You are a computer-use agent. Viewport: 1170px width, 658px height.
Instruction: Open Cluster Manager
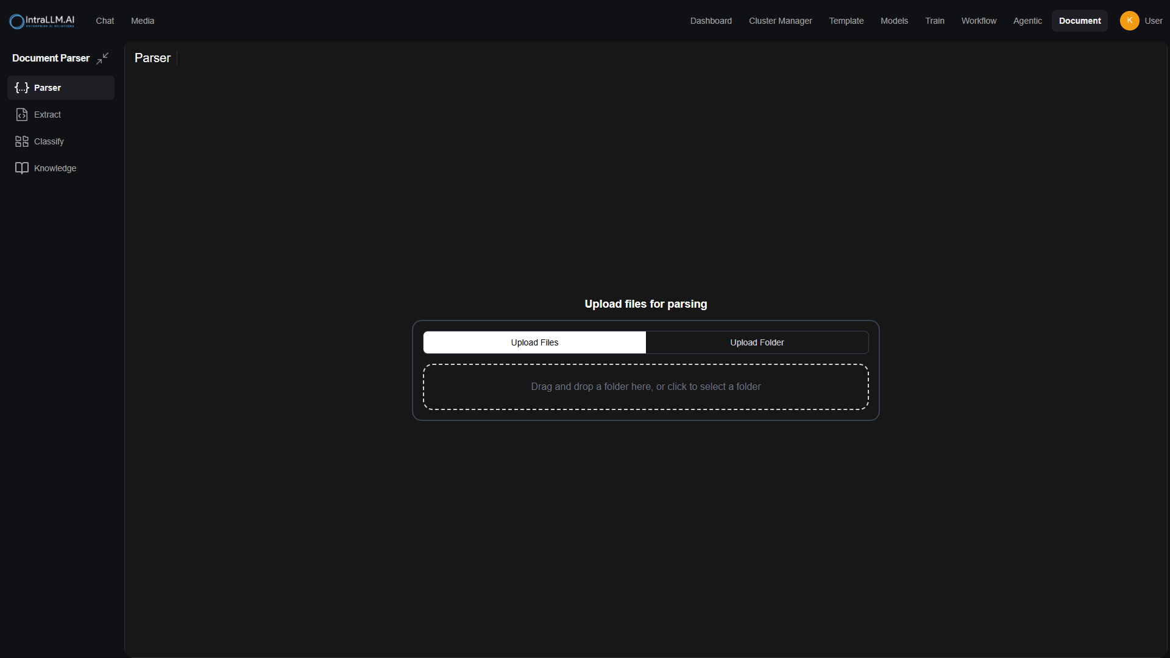coord(780,21)
